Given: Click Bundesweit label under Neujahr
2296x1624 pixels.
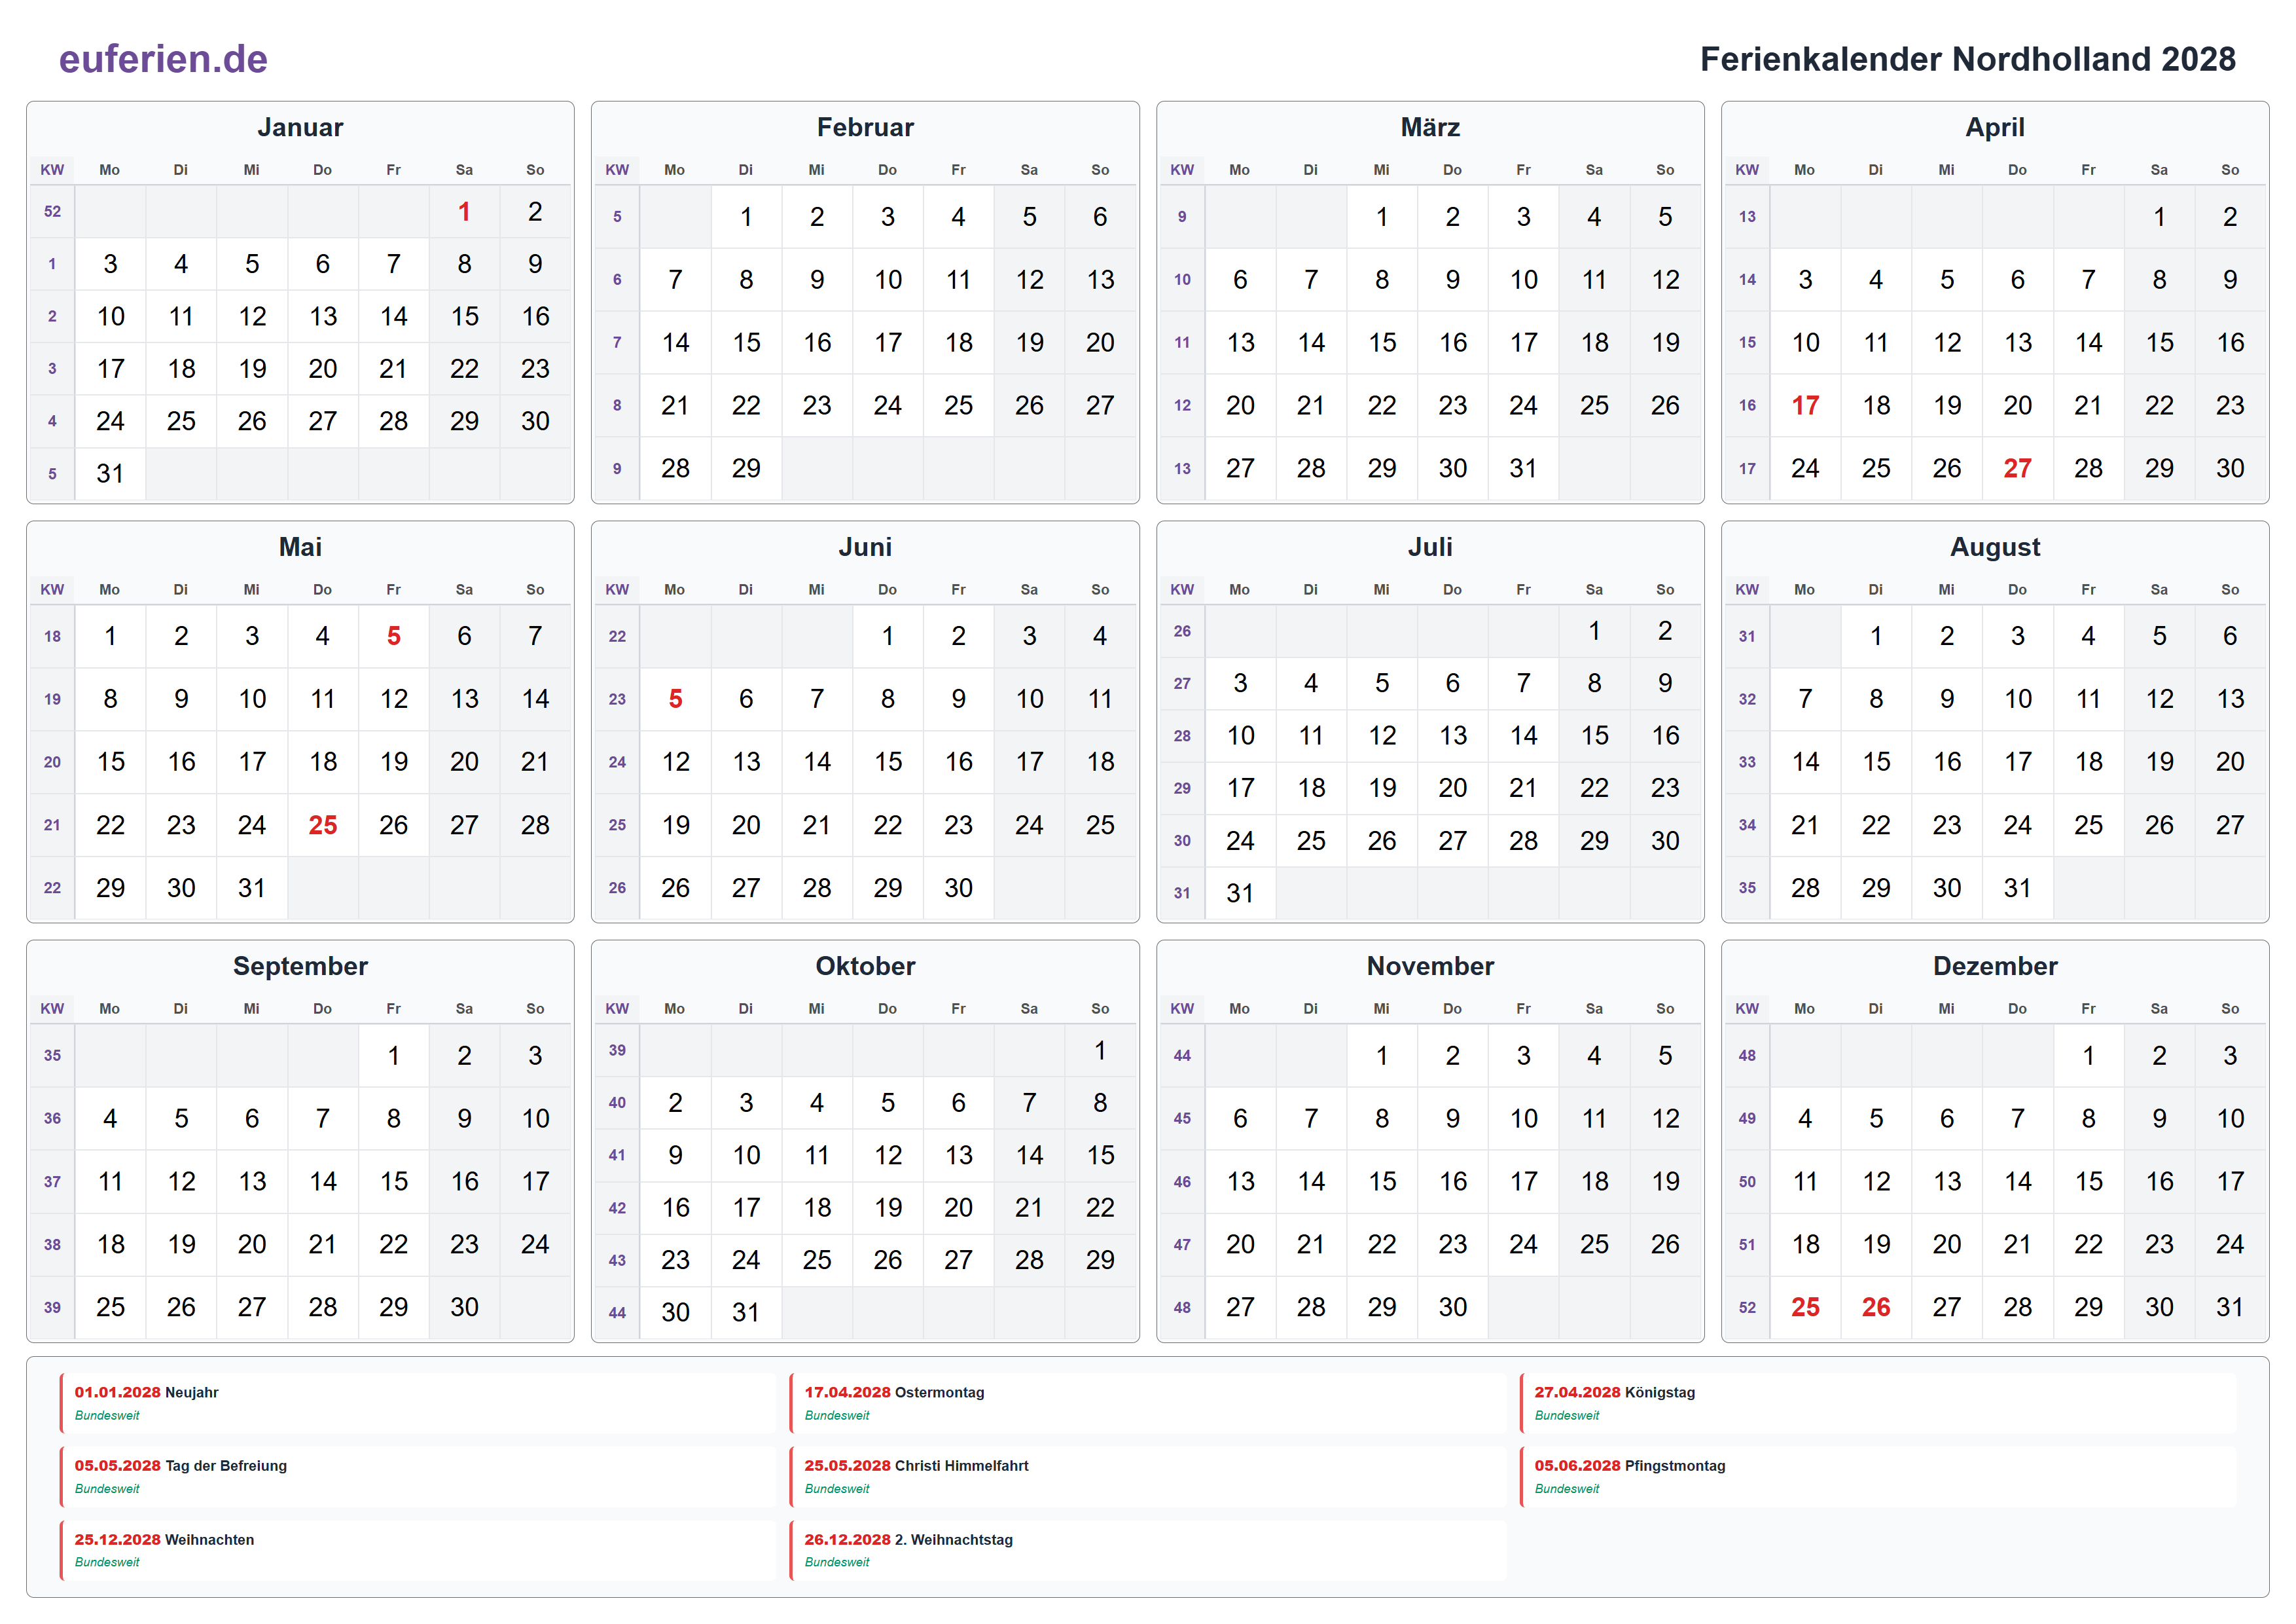Looking at the screenshot, I should tap(107, 1415).
